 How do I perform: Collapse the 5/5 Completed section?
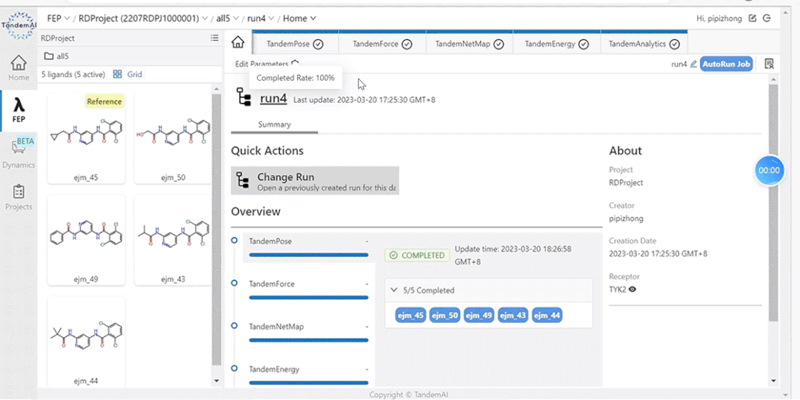(x=394, y=290)
